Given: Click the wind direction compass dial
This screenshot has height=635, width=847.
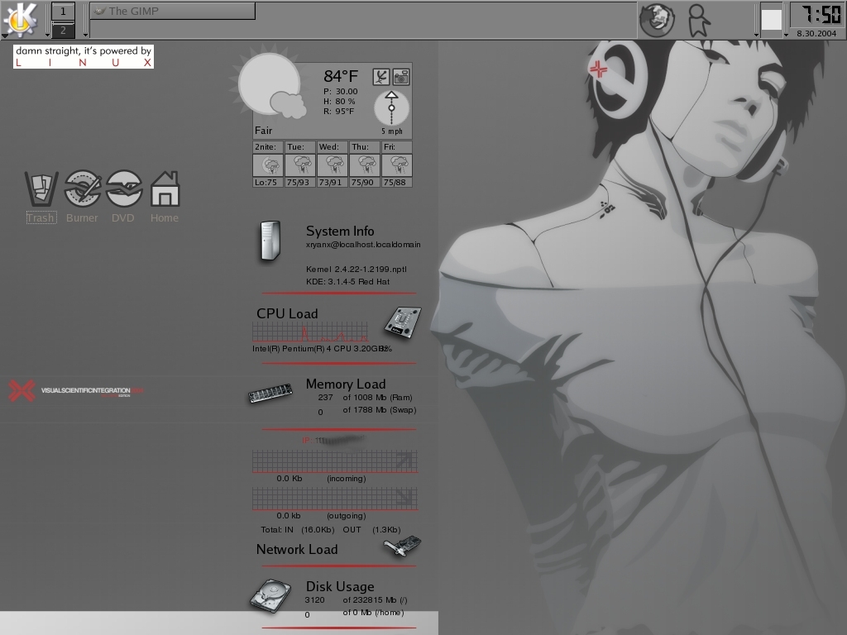Looking at the screenshot, I should (x=391, y=108).
